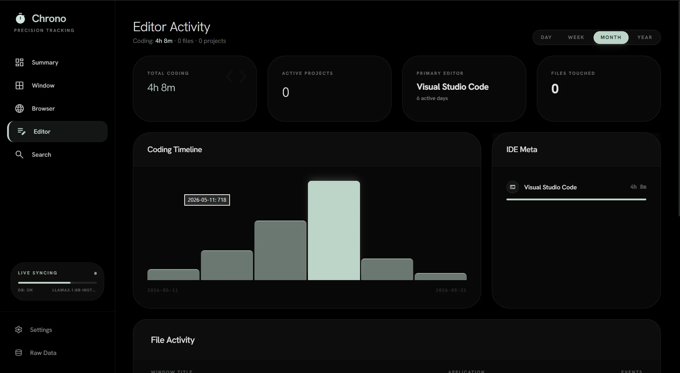This screenshot has width=680, height=373.
Task: Click the 2026-05-11 axis label
Action: pyautogui.click(x=163, y=290)
